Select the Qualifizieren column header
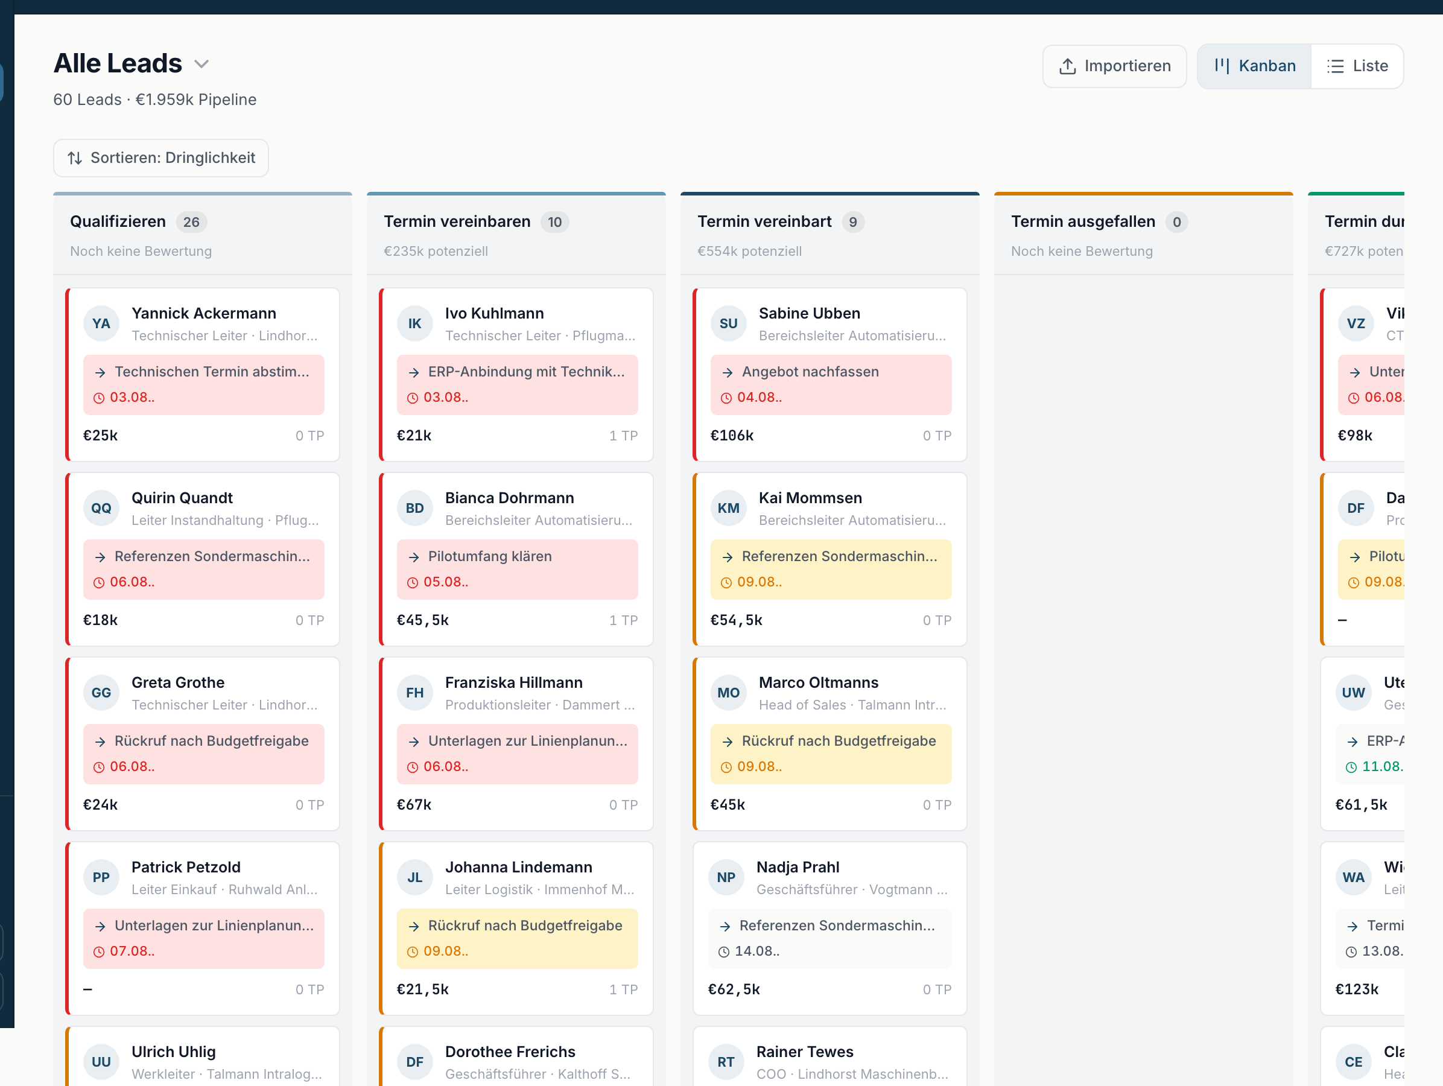 click(x=203, y=234)
